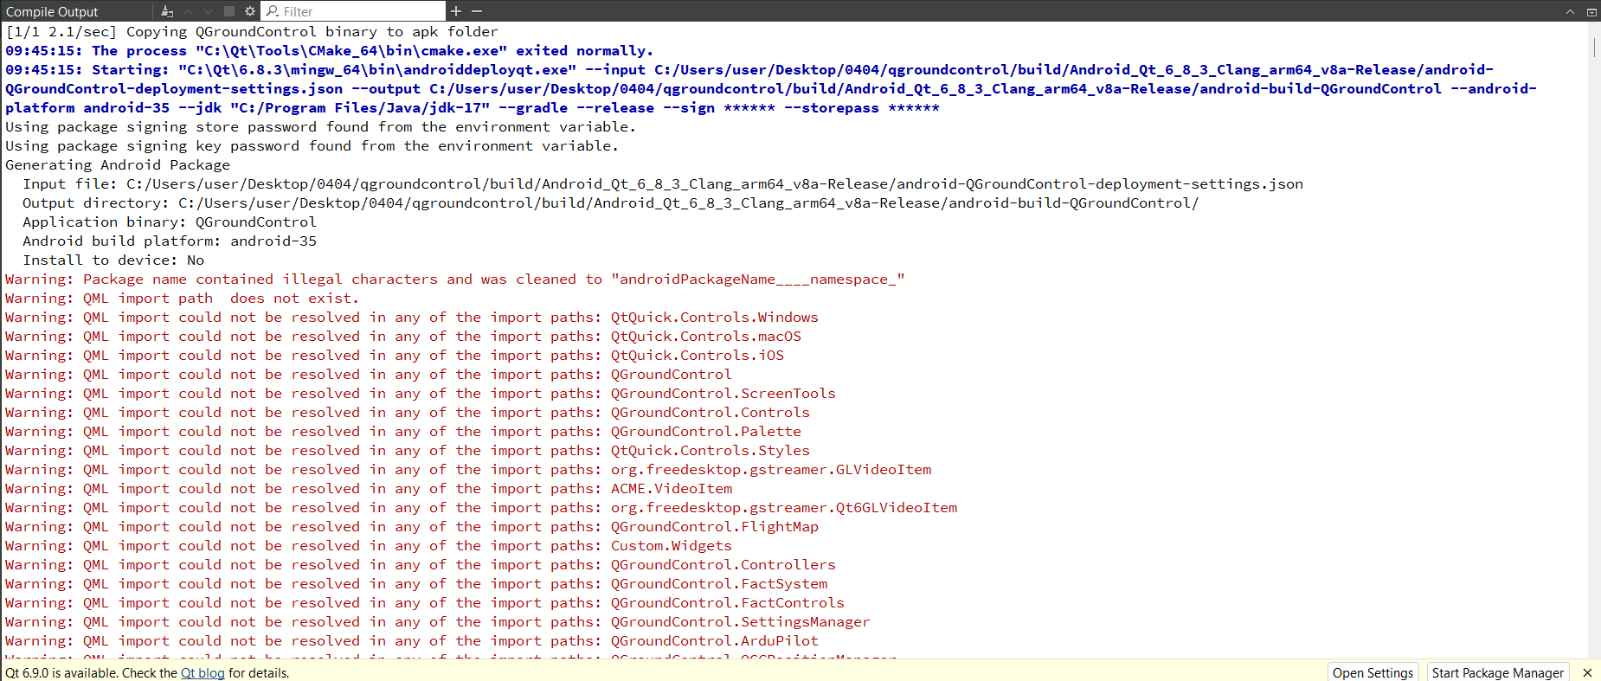1601x681 pixels.
Task: Click the ACME.VideoItem warning
Action: (x=369, y=488)
